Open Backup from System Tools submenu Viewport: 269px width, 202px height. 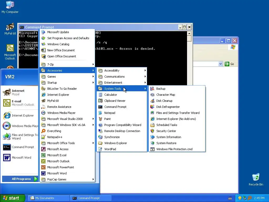[177, 89]
